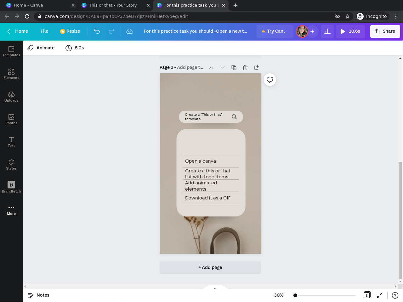Close the current practice task tab
This screenshot has width=403, height=302.
[224, 5]
